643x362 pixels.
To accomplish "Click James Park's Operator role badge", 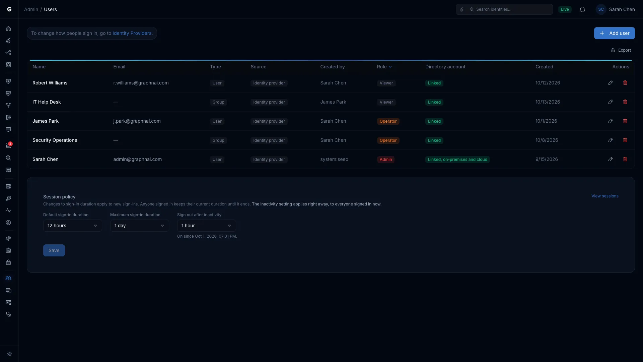I will tap(388, 121).
